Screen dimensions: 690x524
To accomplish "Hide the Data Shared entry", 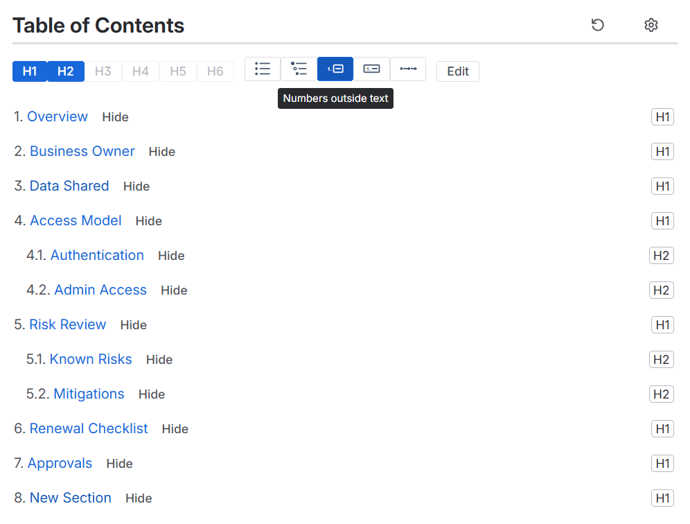I will (x=136, y=186).
